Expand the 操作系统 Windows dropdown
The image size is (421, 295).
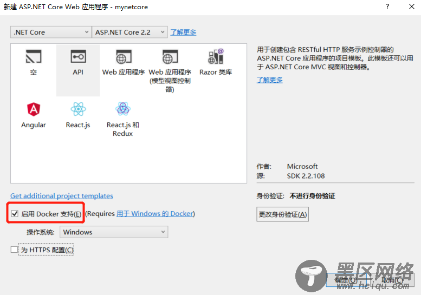tap(114, 232)
